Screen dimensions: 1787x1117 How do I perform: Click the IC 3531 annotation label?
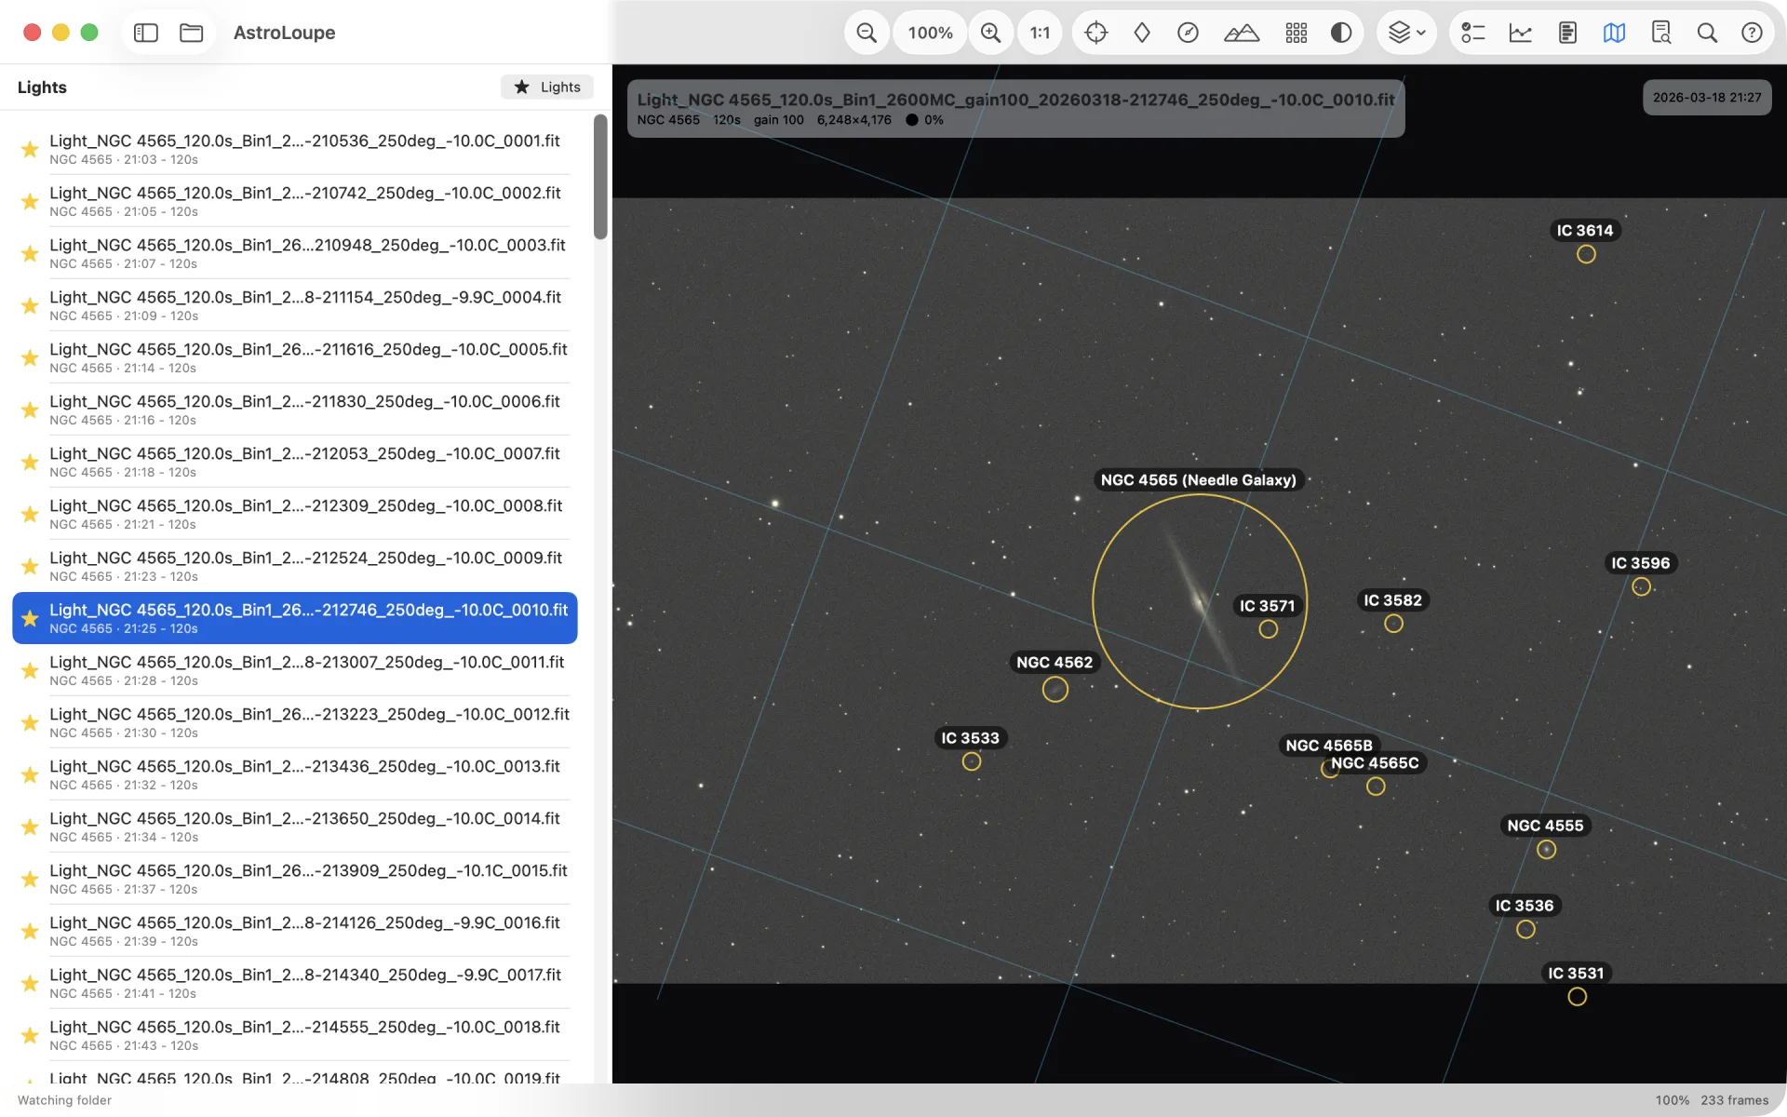1576,974
